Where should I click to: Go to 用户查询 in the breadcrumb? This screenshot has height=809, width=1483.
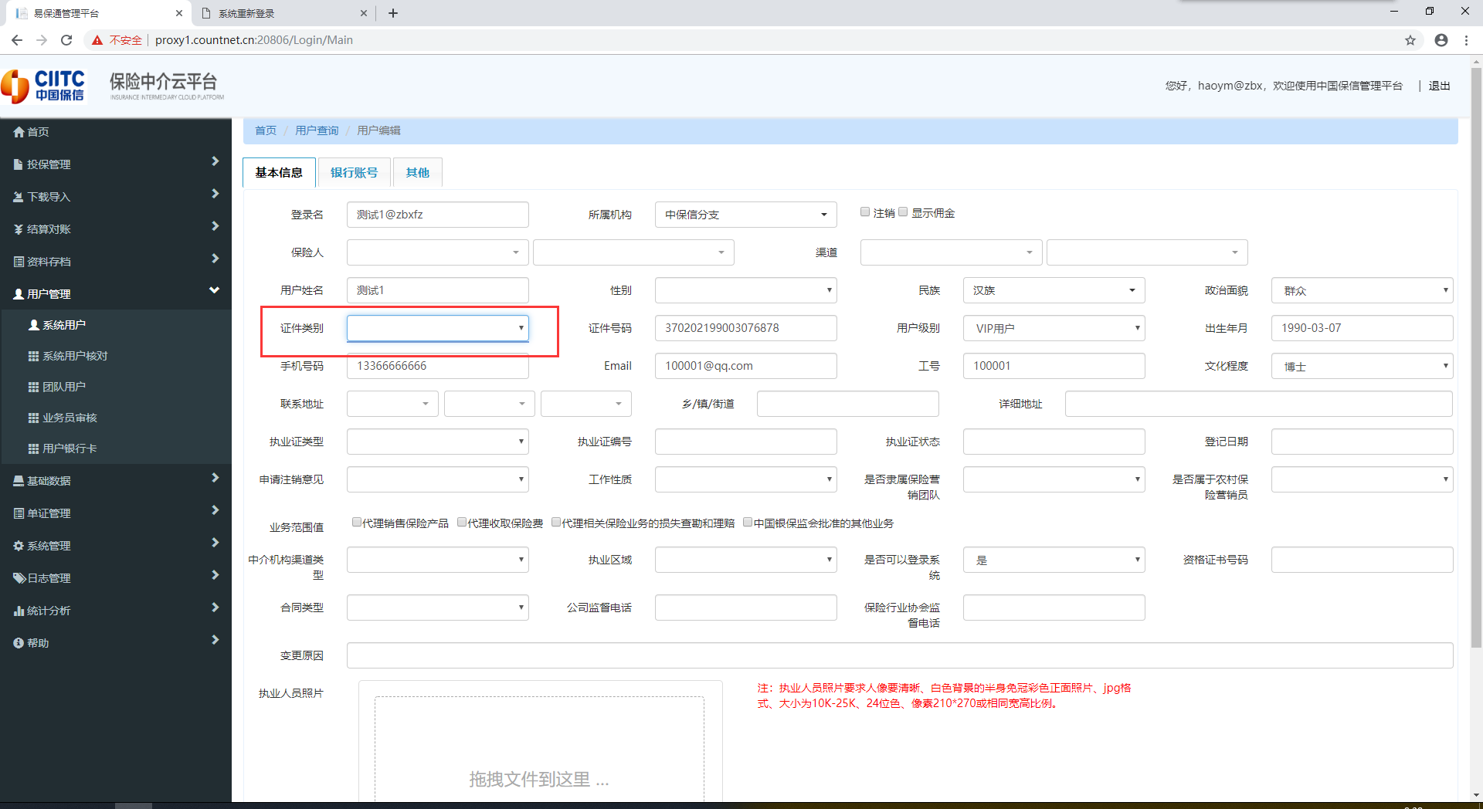tap(317, 130)
